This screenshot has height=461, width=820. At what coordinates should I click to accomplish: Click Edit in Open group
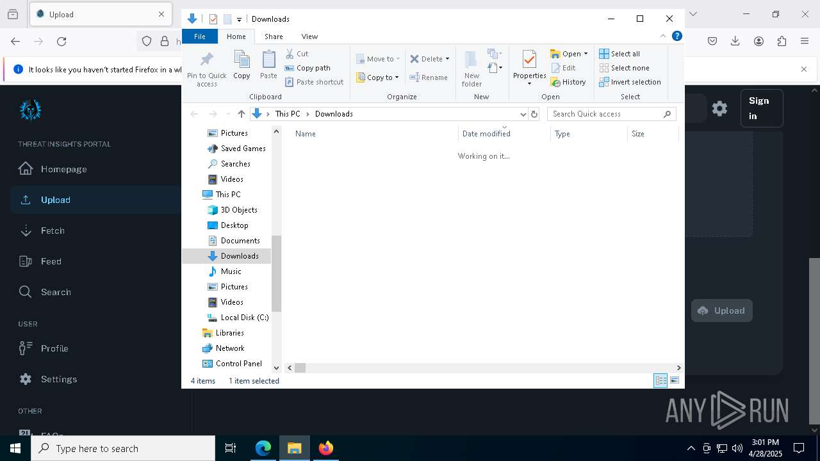pyautogui.click(x=563, y=68)
